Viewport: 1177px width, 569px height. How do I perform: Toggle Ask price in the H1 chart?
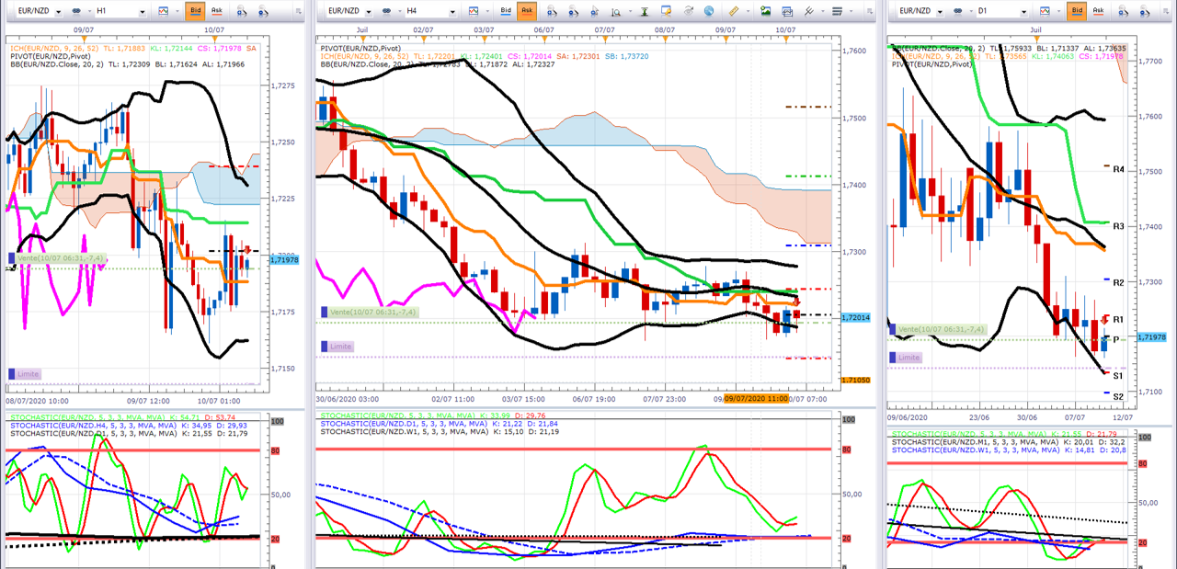pos(216,11)
